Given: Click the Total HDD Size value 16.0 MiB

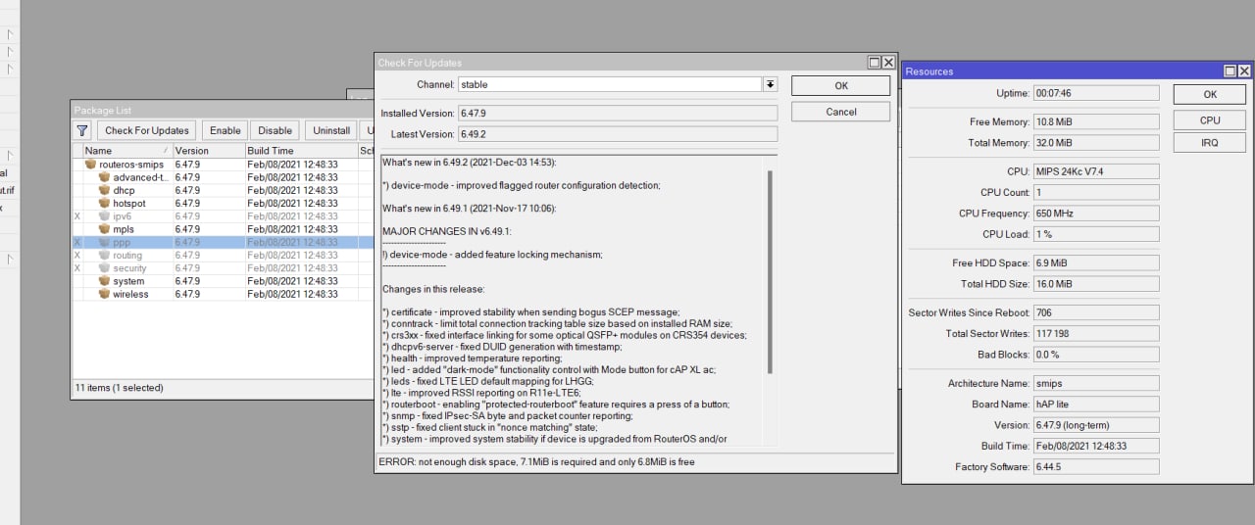Looking at the screenshot, I should (x=1096, y=284).
